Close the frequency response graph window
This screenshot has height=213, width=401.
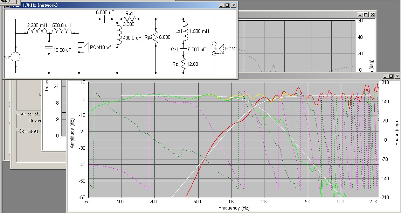397,76
